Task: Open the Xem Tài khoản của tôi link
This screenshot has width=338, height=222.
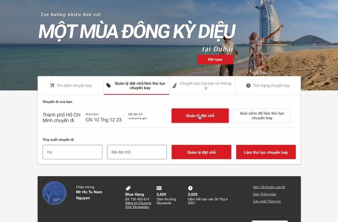Action: tap(269, 187)
